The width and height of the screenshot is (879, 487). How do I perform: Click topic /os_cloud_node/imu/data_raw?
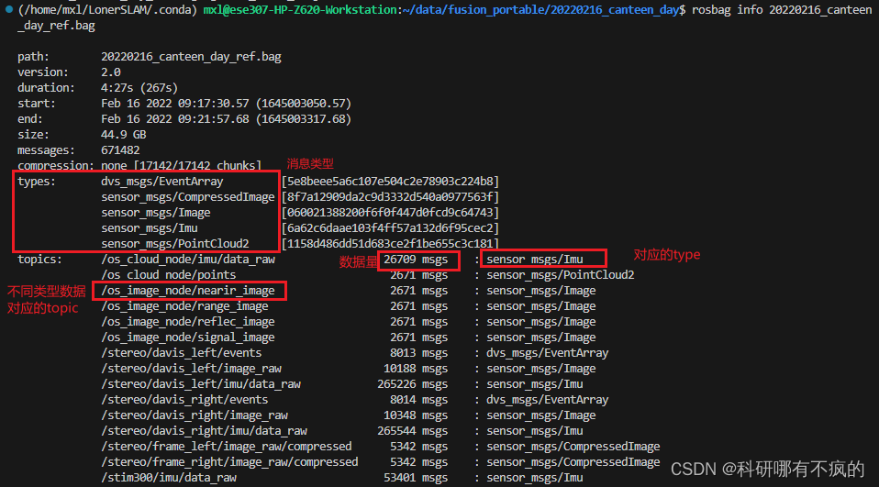pos(188,260)
